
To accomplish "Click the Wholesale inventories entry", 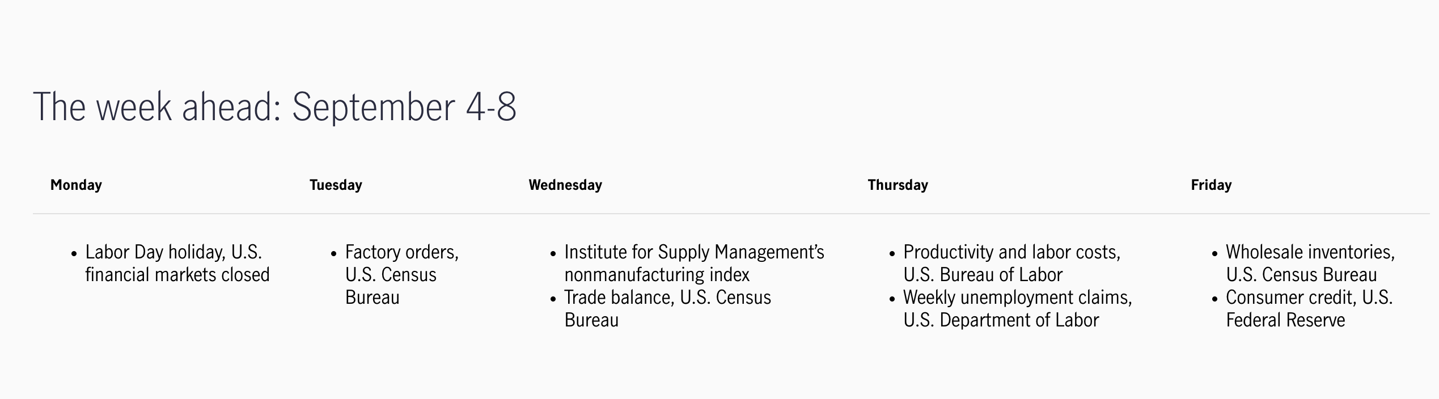I will click(x=1310, y=263).
